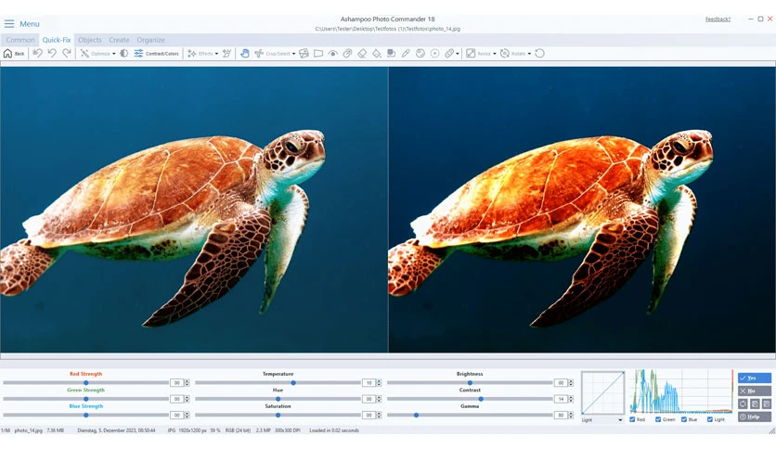Click the plaster repair tool icon
776x449 pixels.
[449, 54]
